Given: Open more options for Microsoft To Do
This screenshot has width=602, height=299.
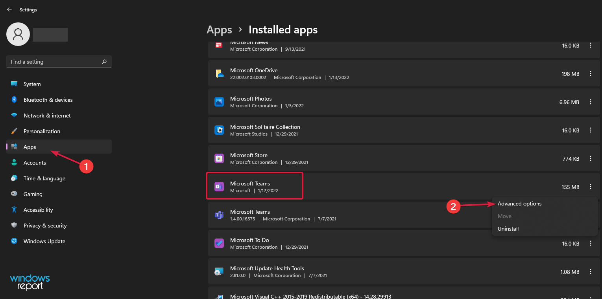Looking at the screenshot, I should 591,244.
